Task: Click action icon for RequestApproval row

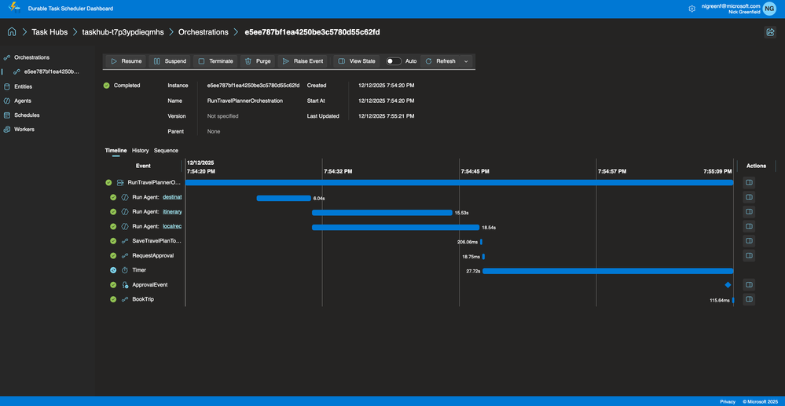Action: point(749,256)
